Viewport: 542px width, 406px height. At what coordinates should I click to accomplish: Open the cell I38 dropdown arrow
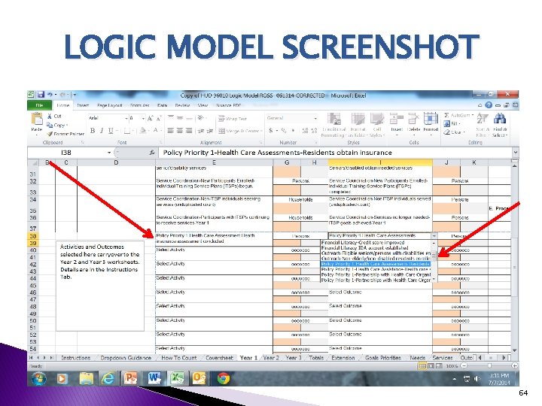click(434, 236)
